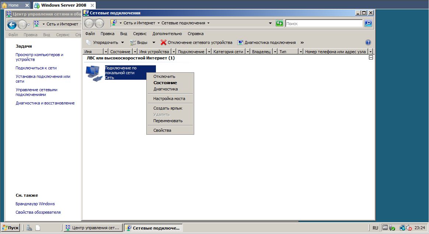The width and height of the screenshot is (429, 234).
Task: Open the Дополнительно menu
Action: 167,34
